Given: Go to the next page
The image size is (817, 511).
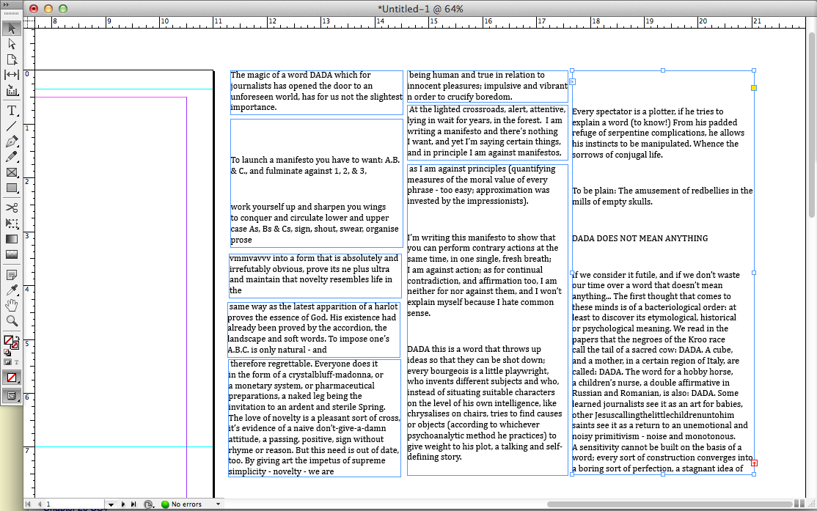Looking at the screenshot, I should pyautogui.click(x=122, y=504).
